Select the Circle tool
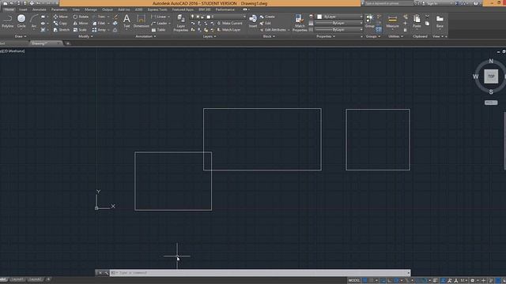This screenshot has width=506, height=284. (21, 21)
